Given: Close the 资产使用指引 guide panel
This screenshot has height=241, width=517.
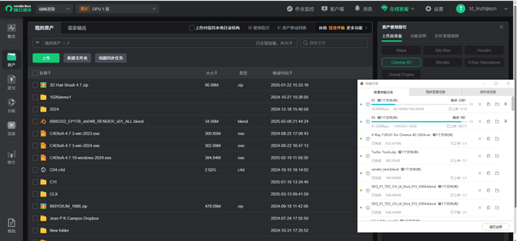Looking at the screenshot, I should coord(501,27).
